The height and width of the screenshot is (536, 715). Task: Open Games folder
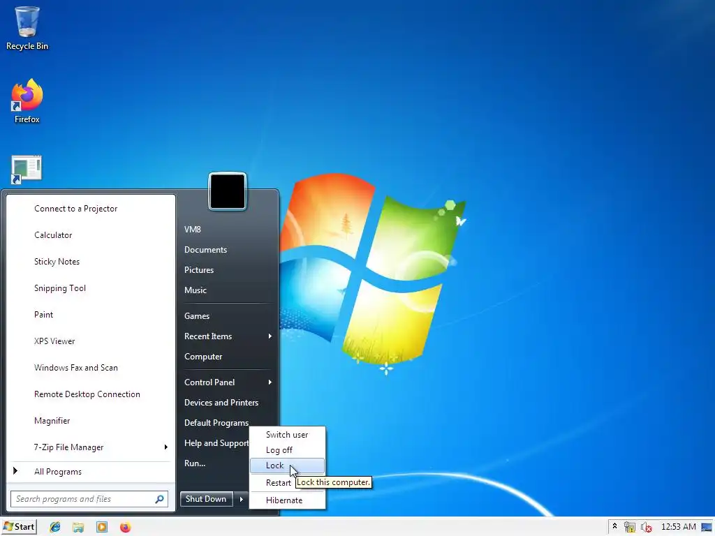pyautogui.click(x=227, y=316)
